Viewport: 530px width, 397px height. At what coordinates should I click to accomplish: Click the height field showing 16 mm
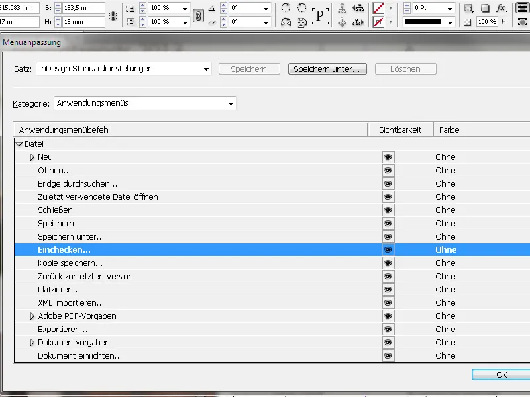click(x=83, y=22)
